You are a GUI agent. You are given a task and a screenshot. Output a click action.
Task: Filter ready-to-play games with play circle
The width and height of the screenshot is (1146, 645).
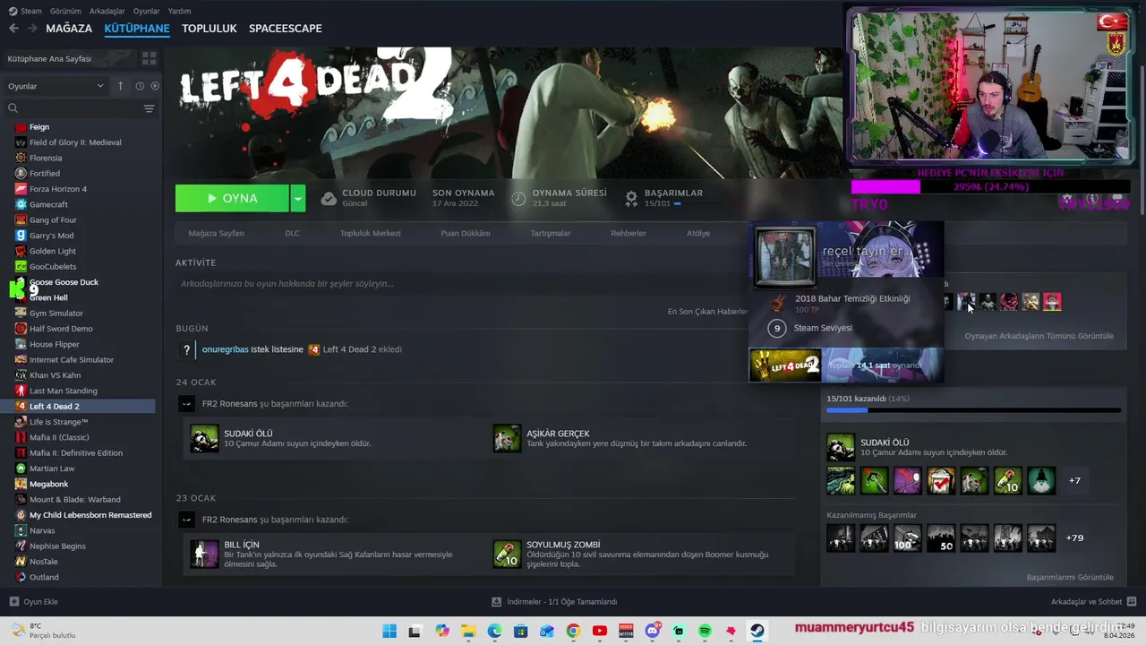point(155,86)
